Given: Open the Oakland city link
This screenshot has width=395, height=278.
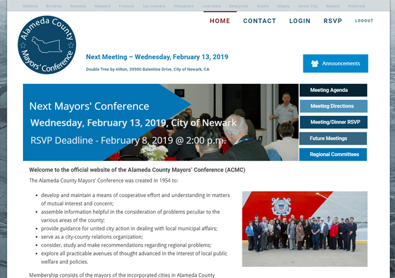Looking at the screenshot, I should point(30,6).
